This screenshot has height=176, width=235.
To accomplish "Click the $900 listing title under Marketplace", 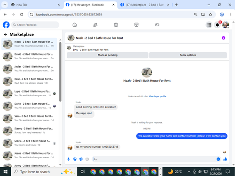I will (x=91, y=50).
